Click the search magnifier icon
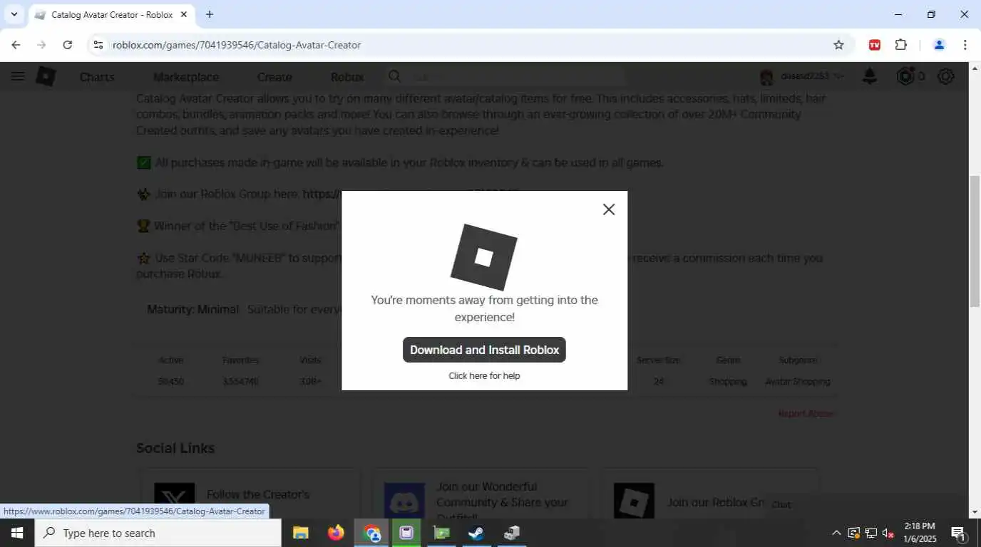Image resolution: width=981 pixels, height=547 pixels. pyautogui.click(x=395, y=76)
